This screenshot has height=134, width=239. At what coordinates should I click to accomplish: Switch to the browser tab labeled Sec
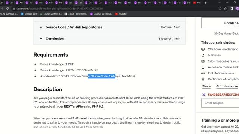pyautogui.click(x=89, y=3)
